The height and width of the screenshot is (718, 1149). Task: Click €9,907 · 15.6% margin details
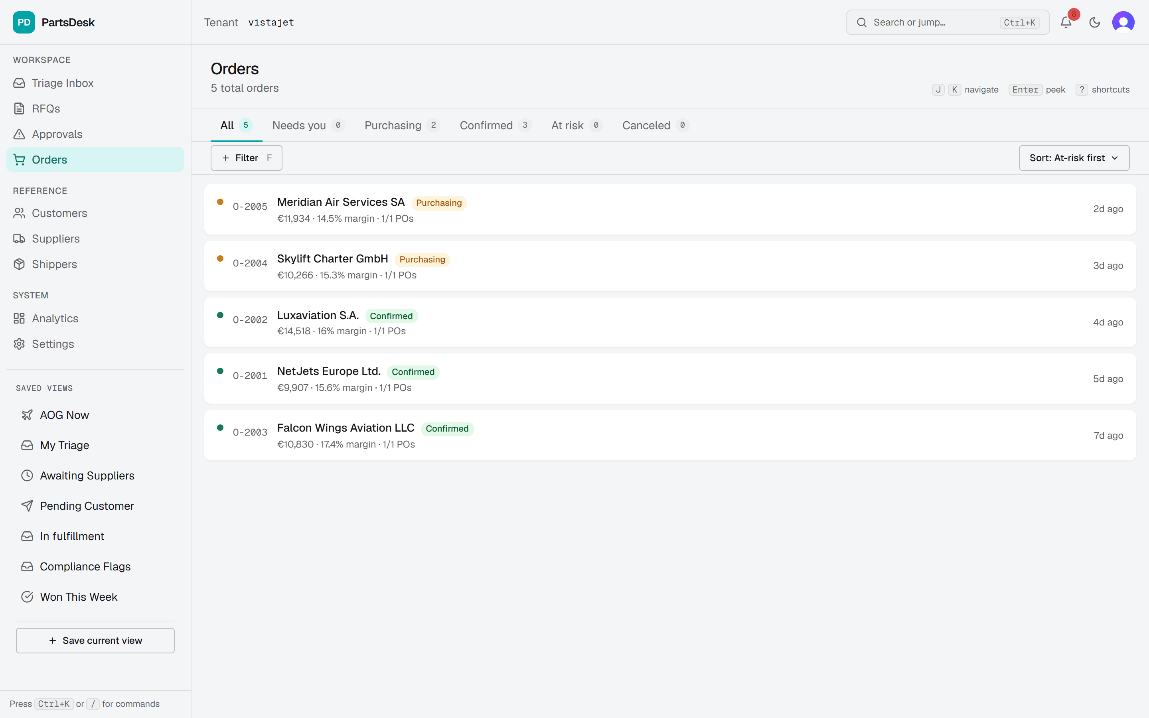coord(344,387)
